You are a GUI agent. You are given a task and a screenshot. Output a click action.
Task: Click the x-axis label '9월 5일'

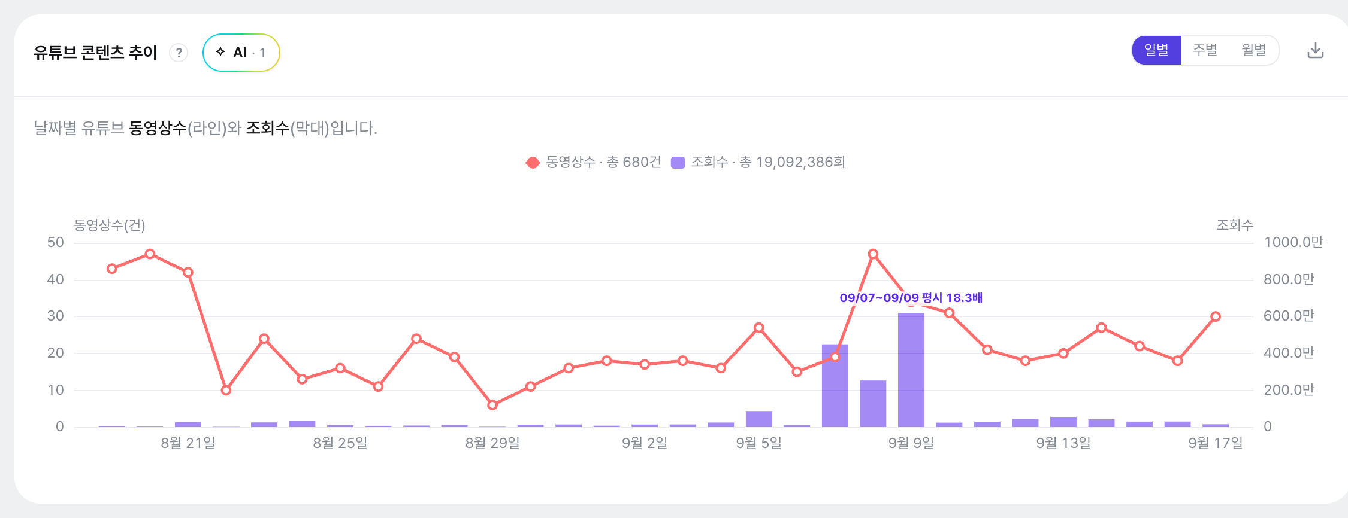coord(759,443)
